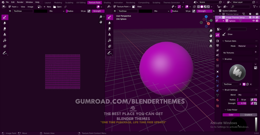Select the Soften tool in 3D viewport

click(110, 23)
